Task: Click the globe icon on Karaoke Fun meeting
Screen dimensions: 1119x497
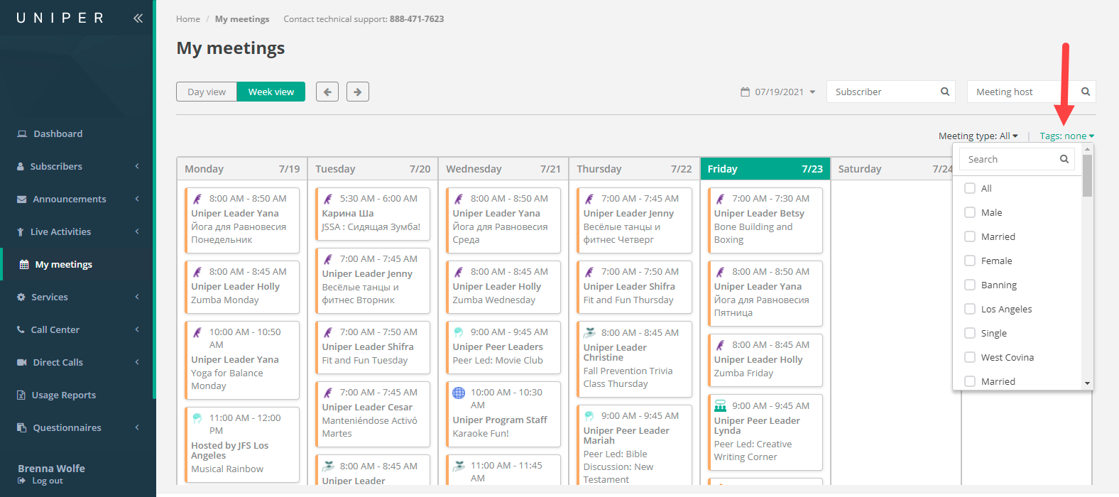Action: click(x=459, y=393)
